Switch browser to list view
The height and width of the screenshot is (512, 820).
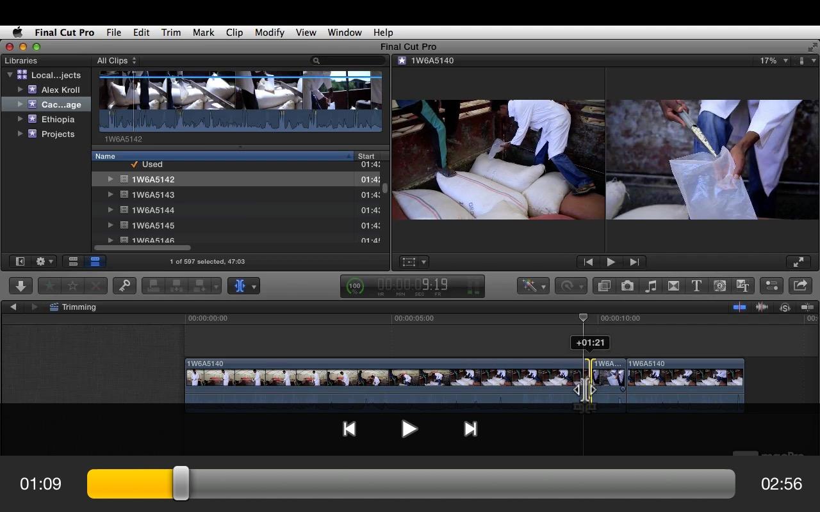coord(95,262)
